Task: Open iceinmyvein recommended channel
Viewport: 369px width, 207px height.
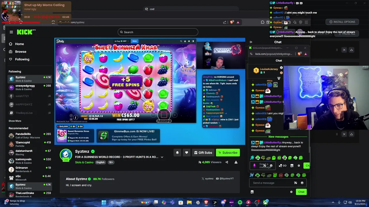Action: tap(30, 161)
